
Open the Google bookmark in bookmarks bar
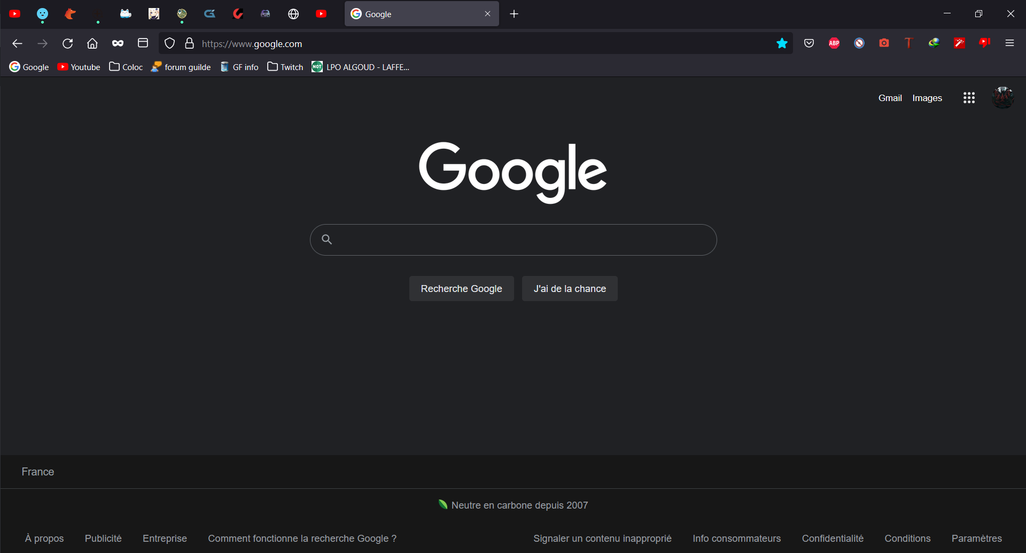29,67
